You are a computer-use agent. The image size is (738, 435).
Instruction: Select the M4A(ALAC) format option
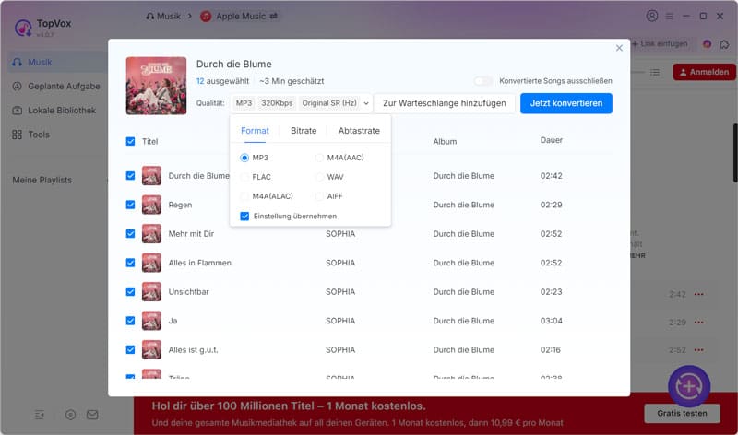(244, 196)
